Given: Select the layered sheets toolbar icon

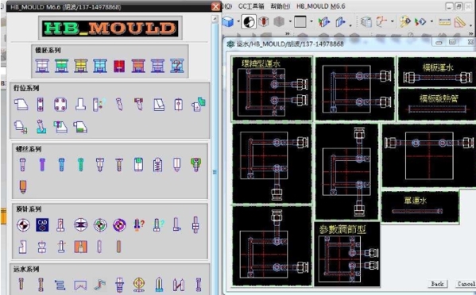Looking at the screenshot, I should tap(366, 21).
